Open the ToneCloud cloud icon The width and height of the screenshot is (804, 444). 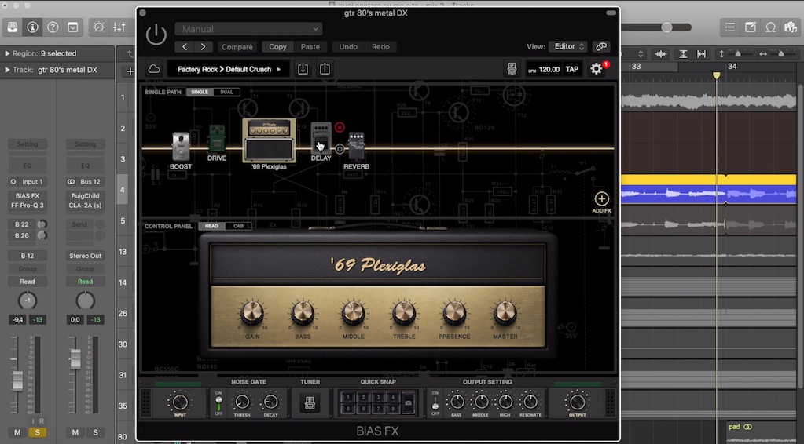click(153, 69)
